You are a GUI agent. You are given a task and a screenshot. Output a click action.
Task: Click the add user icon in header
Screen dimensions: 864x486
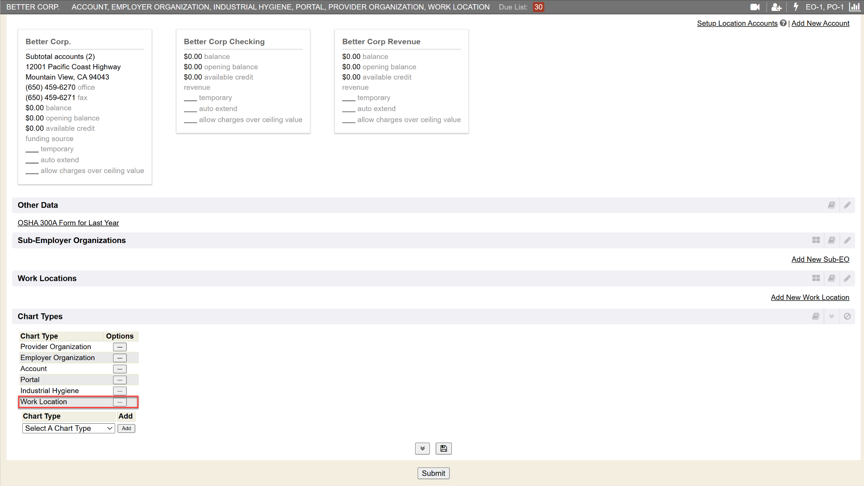click(776, 7)
